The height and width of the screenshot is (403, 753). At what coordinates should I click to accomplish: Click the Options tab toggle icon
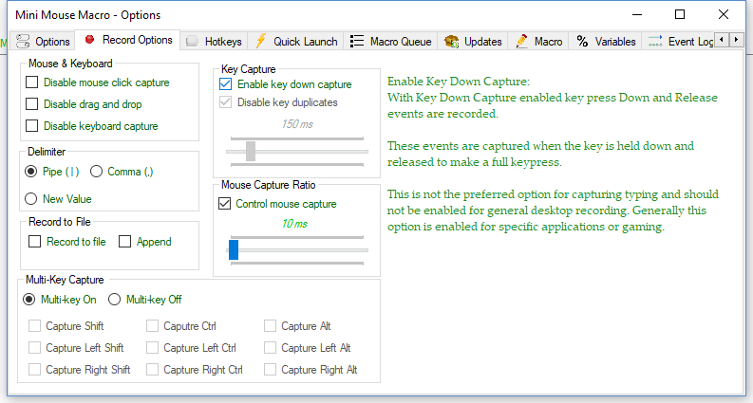(23, 42)
